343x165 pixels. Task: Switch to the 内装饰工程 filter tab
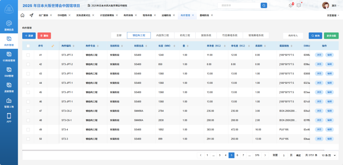point(163,36)
